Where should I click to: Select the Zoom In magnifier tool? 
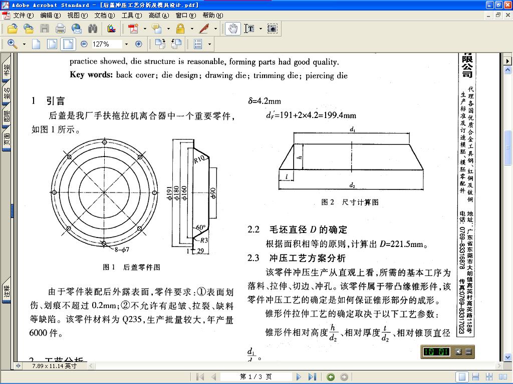(x=13, y=44)
